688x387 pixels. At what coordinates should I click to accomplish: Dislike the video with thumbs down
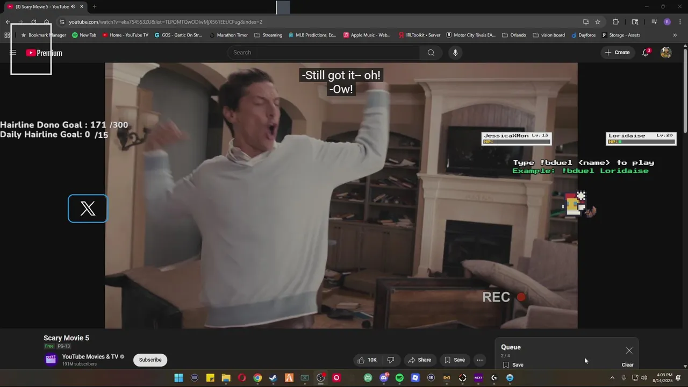pos(391,360)
